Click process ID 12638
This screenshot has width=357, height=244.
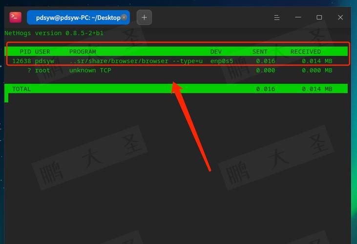(21, 61)
